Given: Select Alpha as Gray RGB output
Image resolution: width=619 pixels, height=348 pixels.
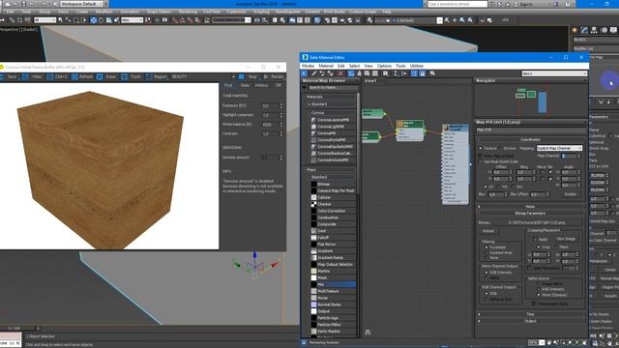Looking at the screenshot, I should click(x=486, y=299).
